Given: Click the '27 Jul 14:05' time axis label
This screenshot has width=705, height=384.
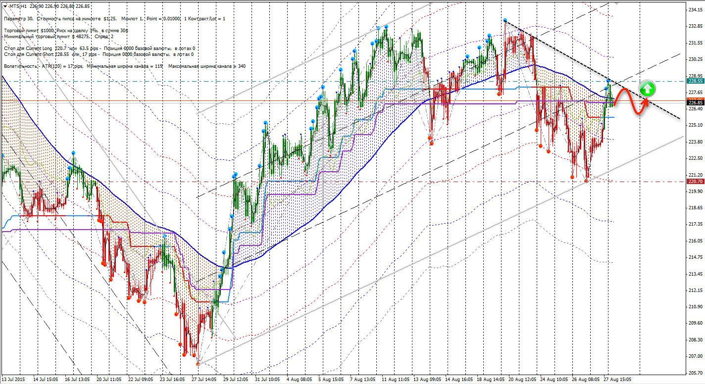Looking at the screenshot, I should 205,379.
